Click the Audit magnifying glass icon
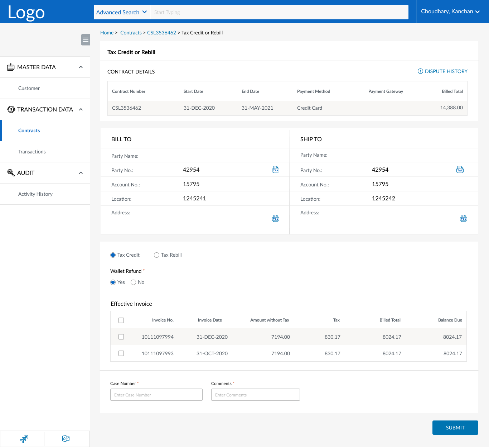489x447 pixels. [10, 172]
